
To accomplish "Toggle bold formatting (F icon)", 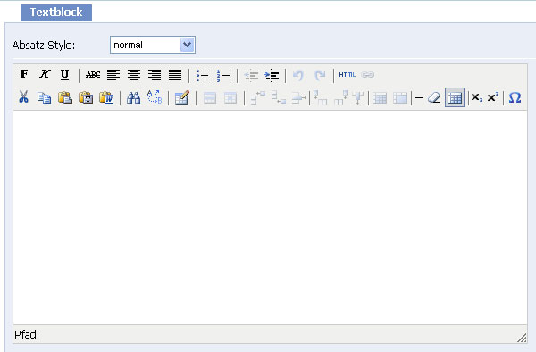I will pos(24,74).
